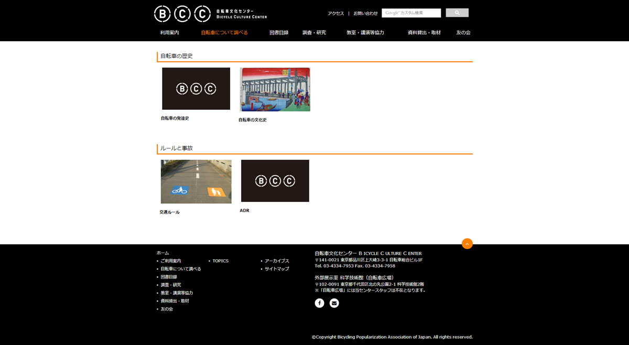Open 利用案内 in the navigation menu
Viewport: 629px width, 345px height.
(169, 32)
